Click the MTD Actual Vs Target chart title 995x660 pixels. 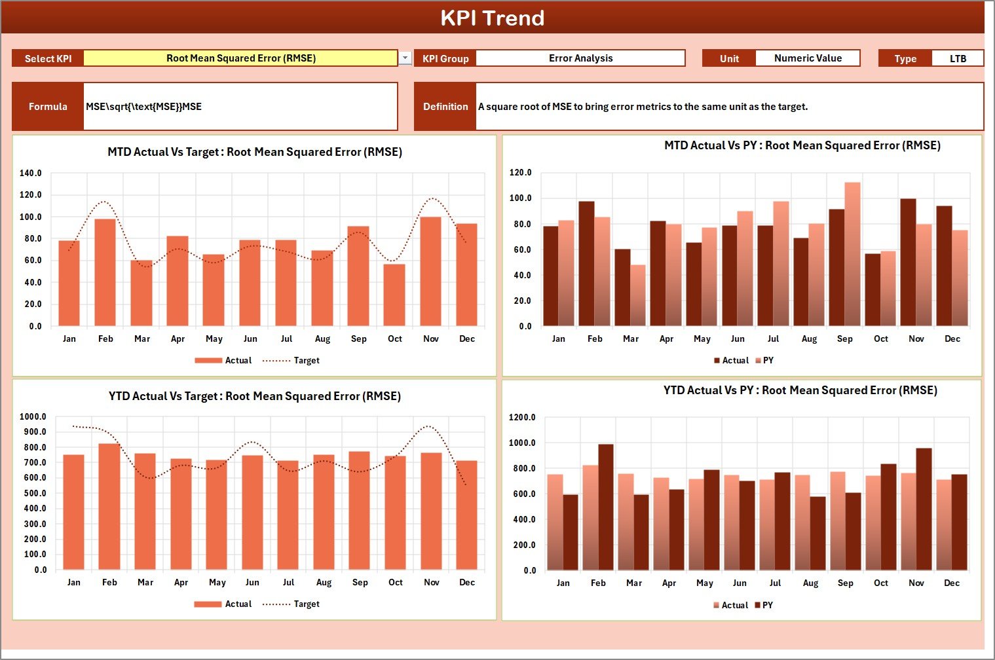(x=254, y=151)
